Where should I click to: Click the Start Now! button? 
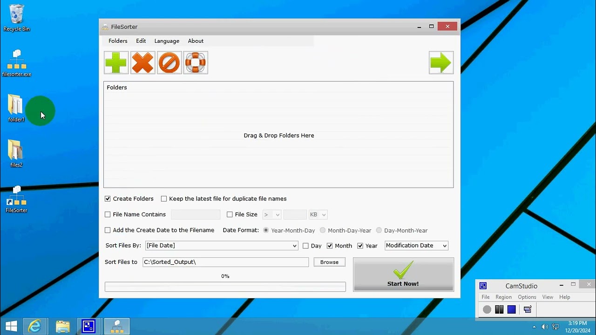[403, 275]
